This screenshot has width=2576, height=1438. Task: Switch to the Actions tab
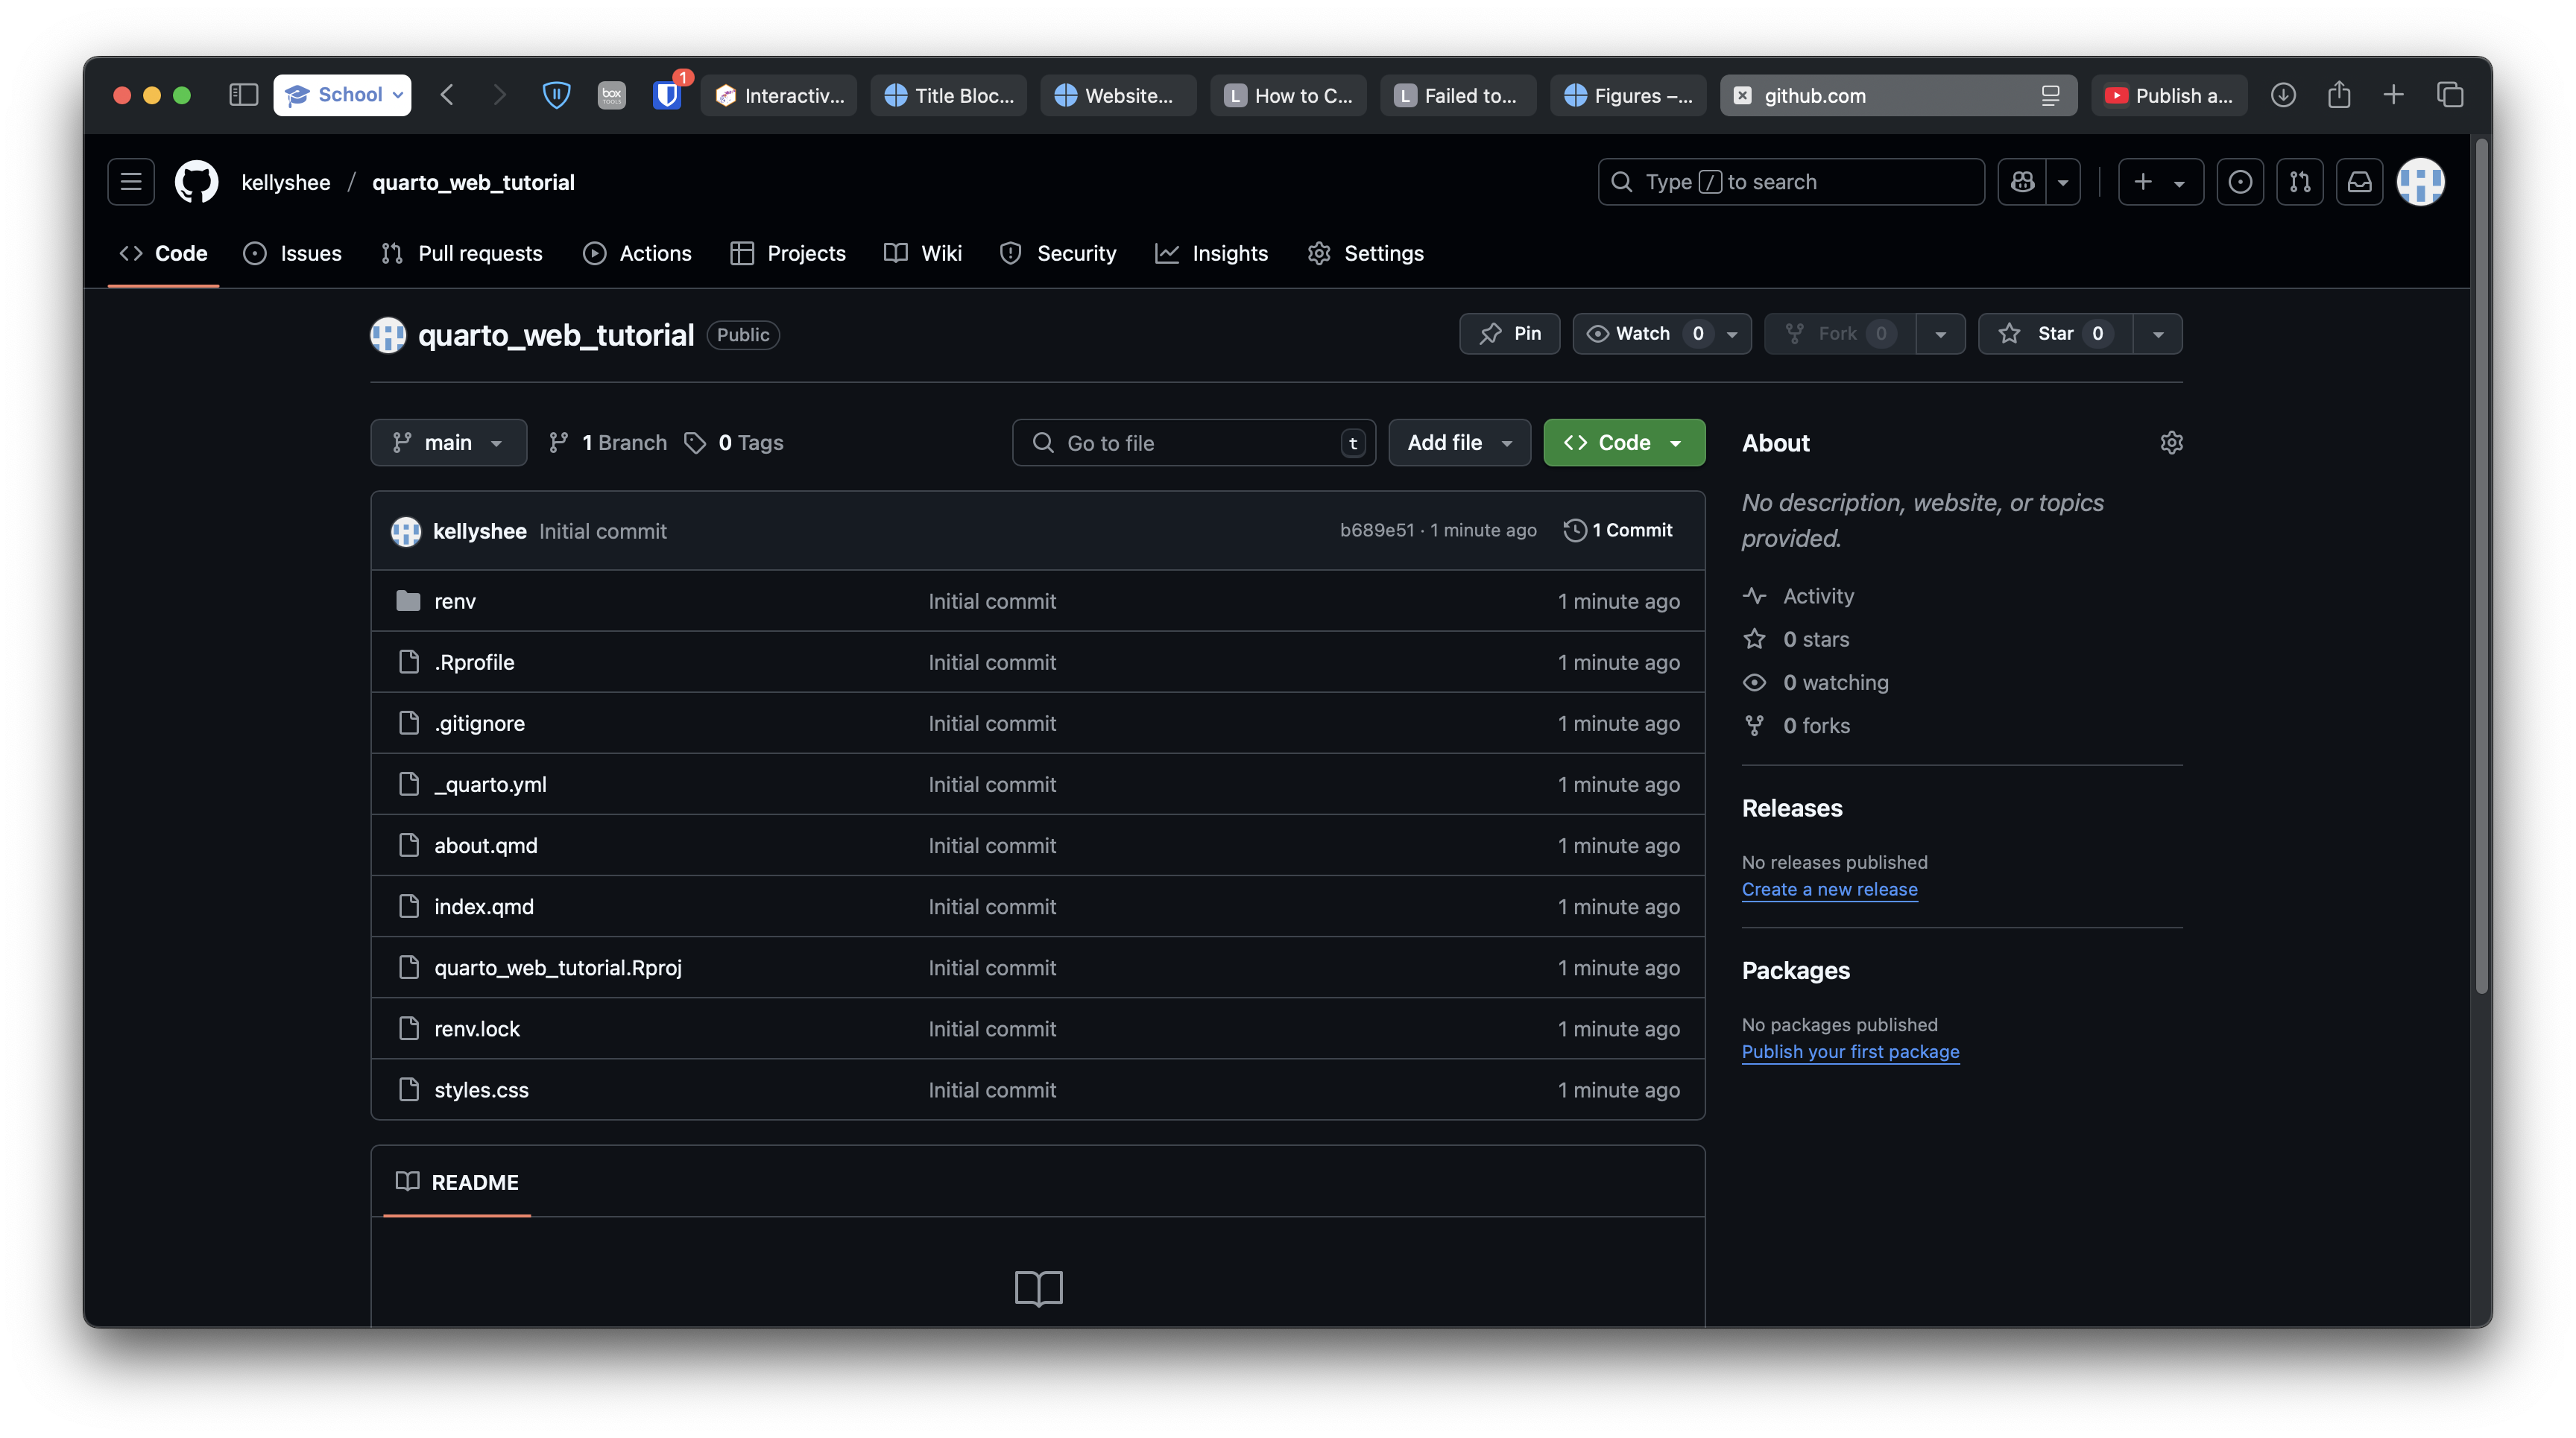coord(637,253)
